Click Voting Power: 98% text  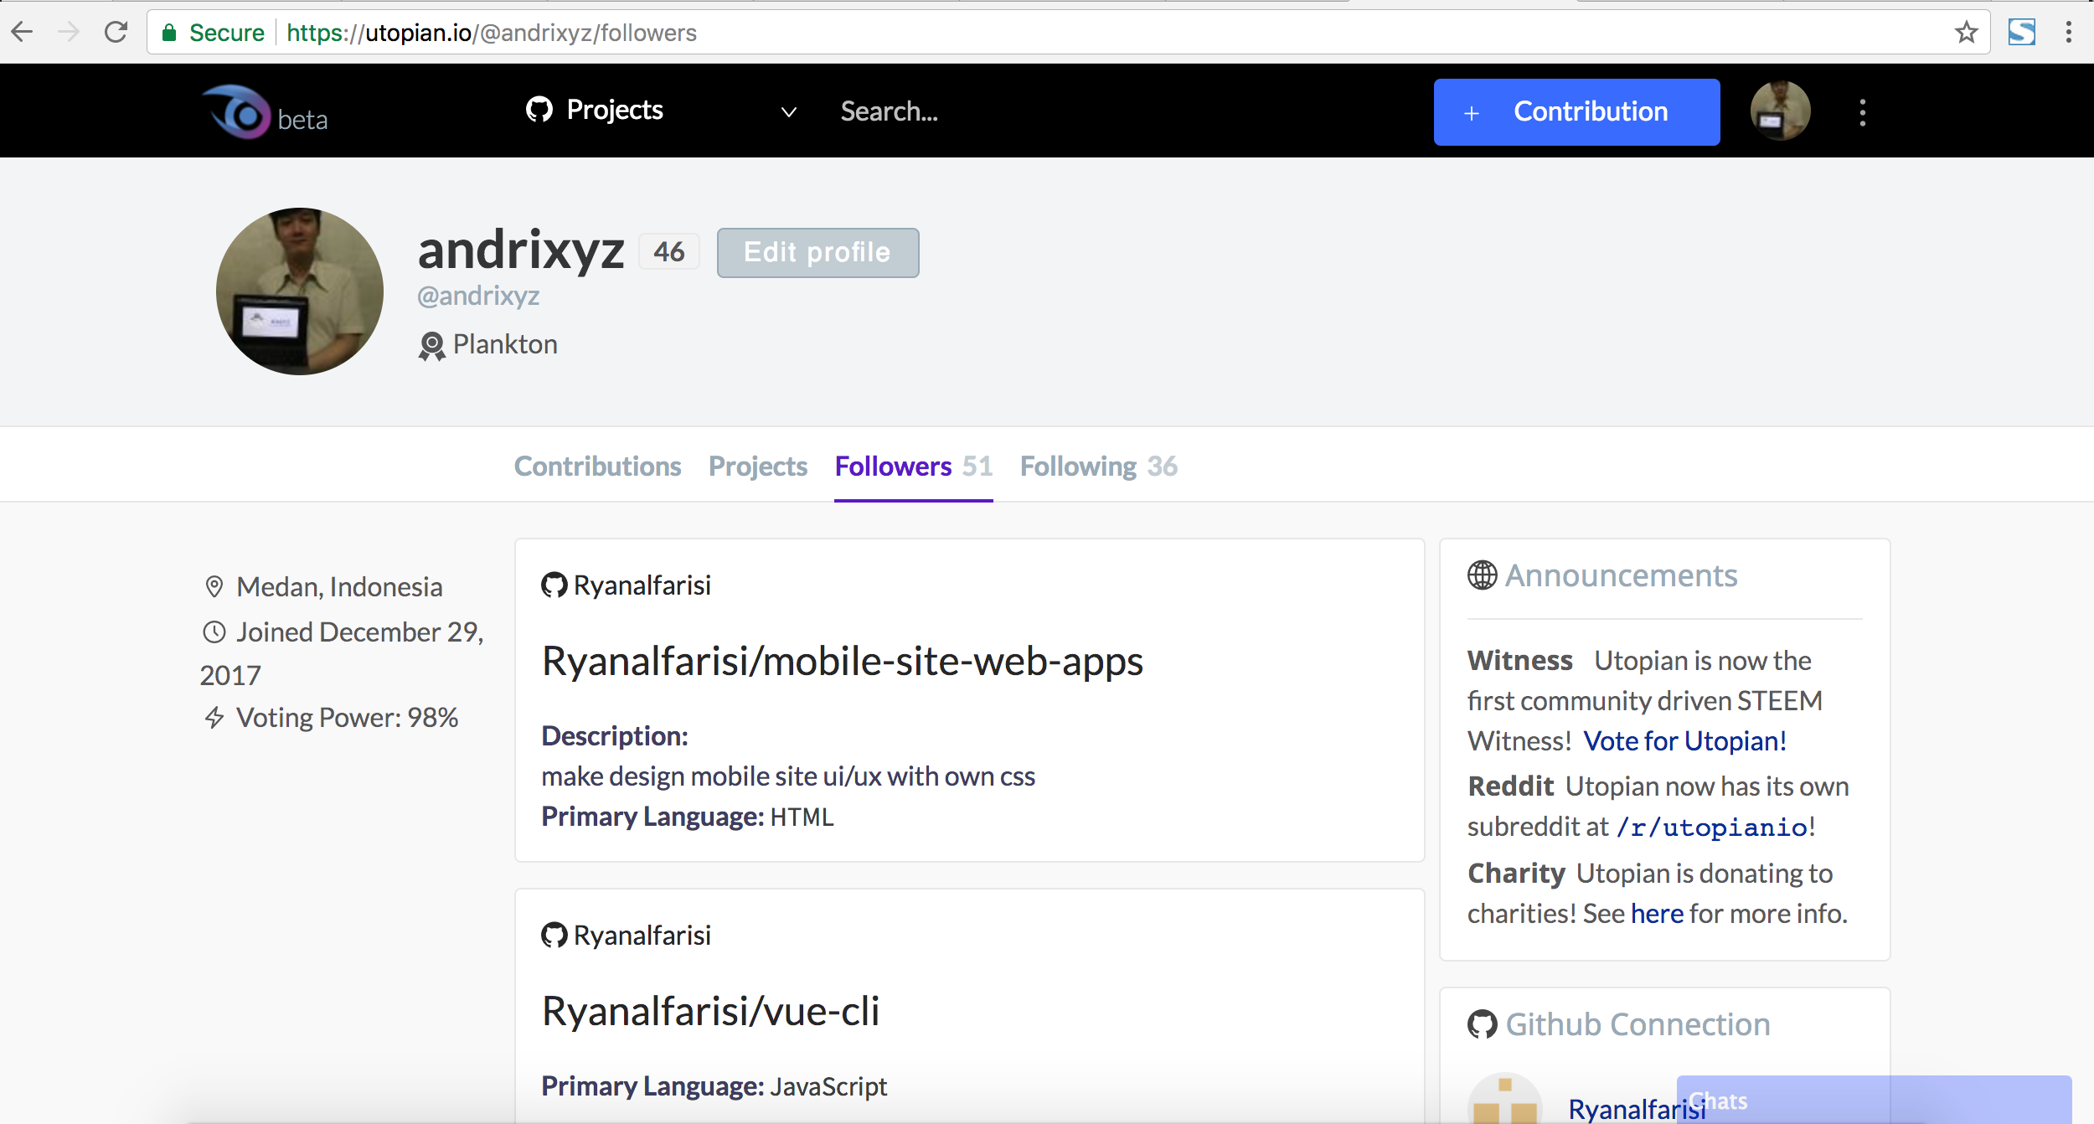[x=347, y=718]
